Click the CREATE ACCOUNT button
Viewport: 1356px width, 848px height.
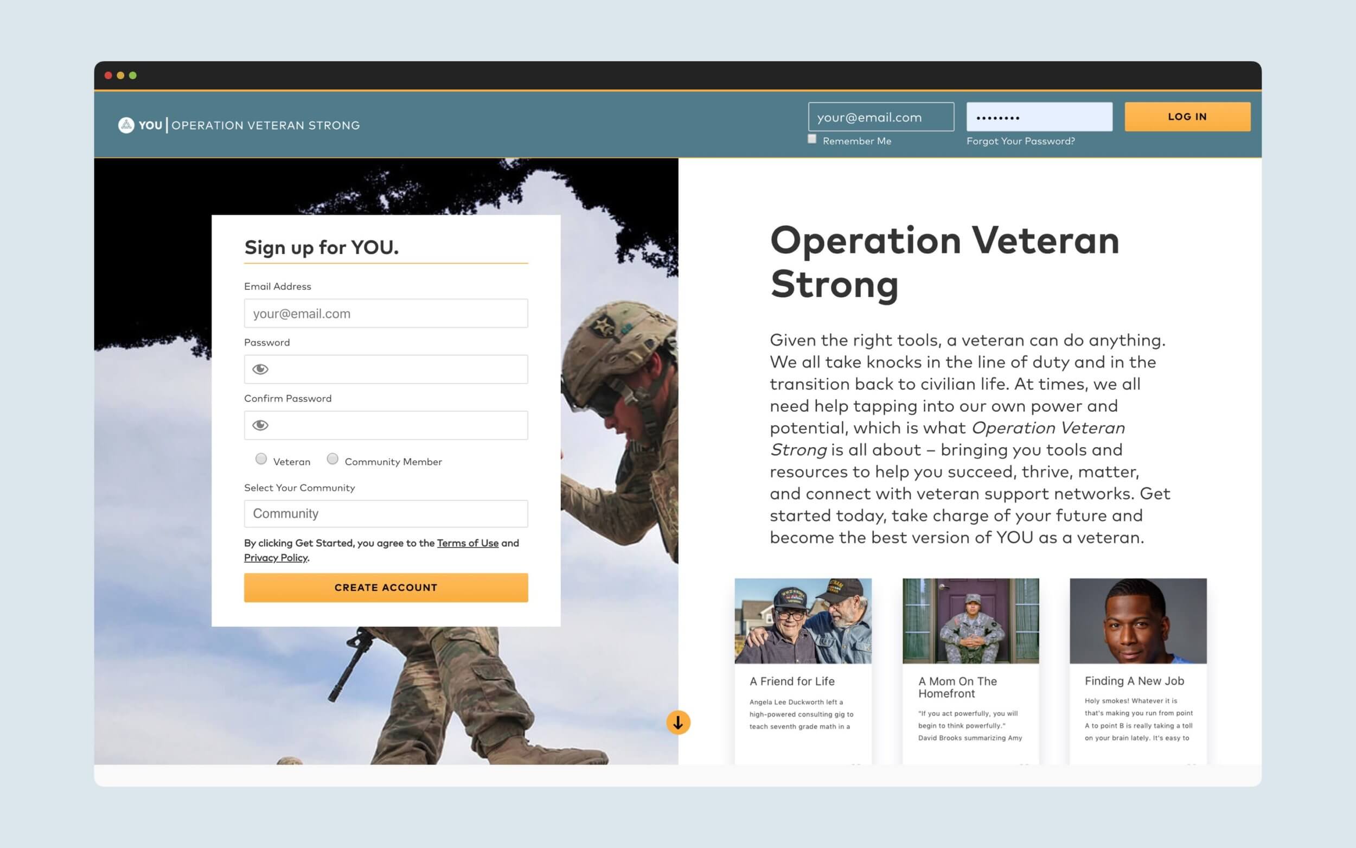click(386, 587)
